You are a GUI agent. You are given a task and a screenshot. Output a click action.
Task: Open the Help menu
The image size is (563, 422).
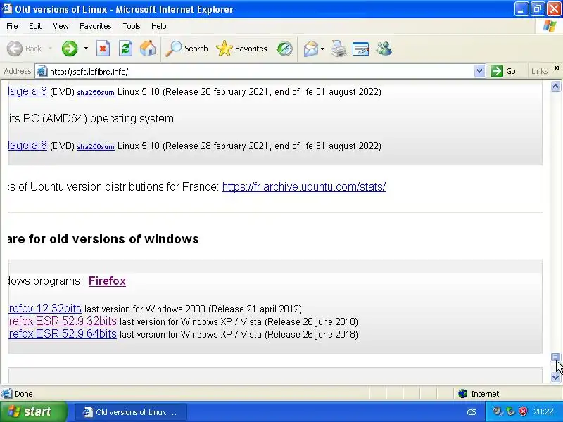click(x=159, y=26)
